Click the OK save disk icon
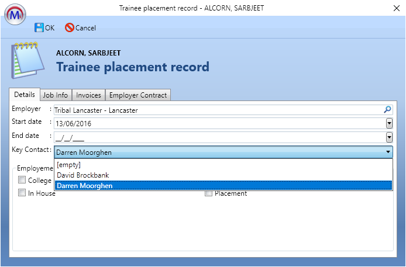The height and width of the screenshot is (267, 406). pos(39,27)
